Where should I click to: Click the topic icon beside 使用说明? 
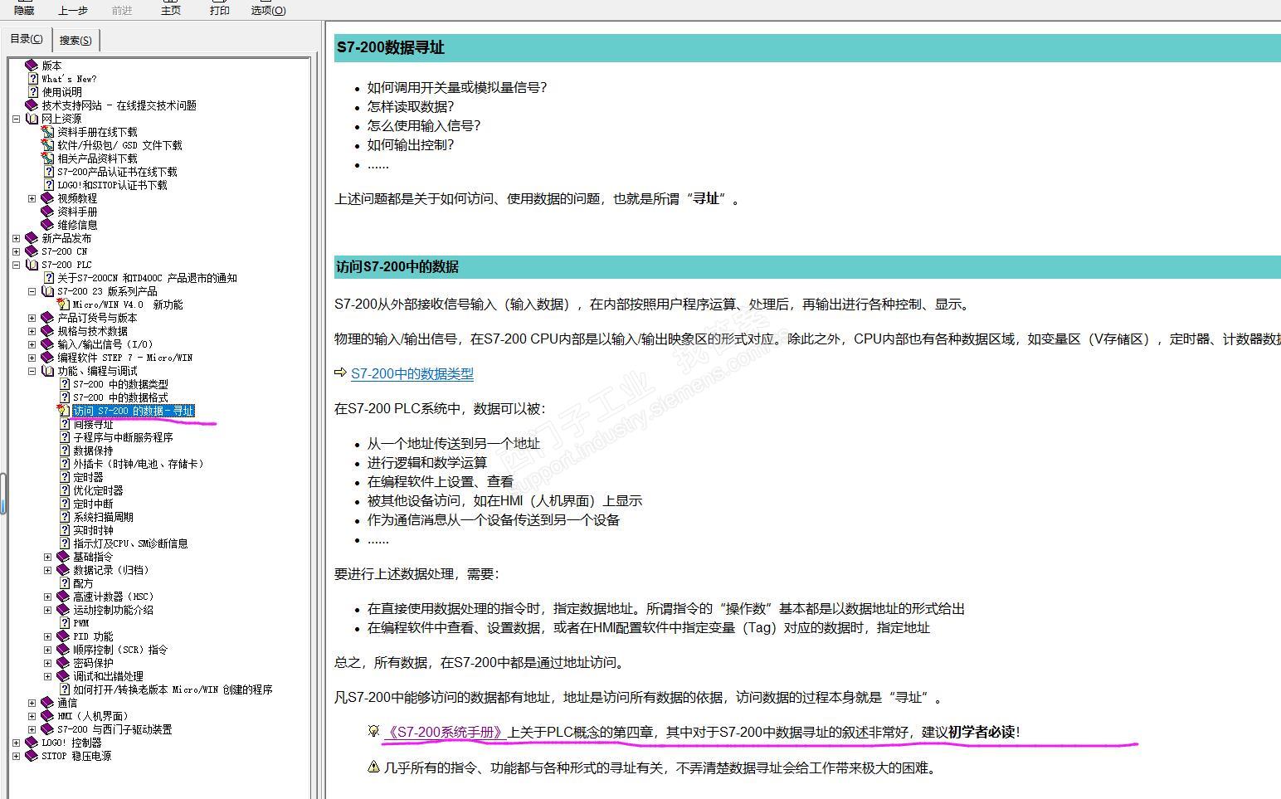pos(33,92)
